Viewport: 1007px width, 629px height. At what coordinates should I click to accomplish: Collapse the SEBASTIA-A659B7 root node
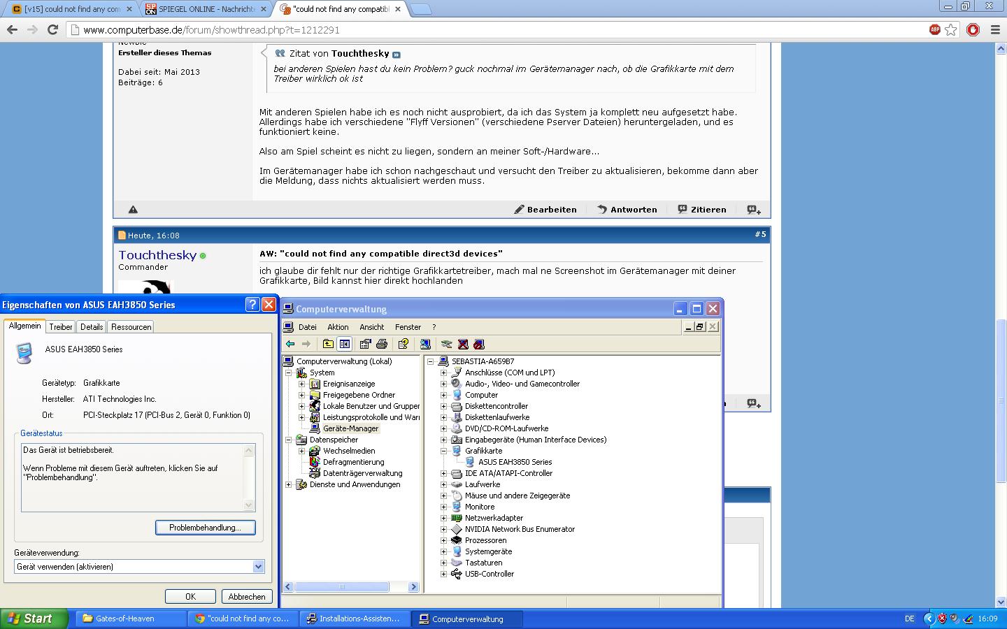[430, 361]
